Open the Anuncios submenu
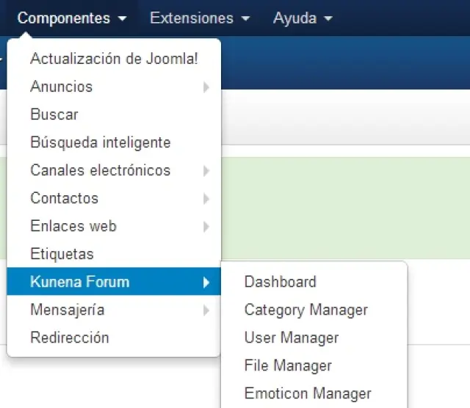Screen dimensions: 470x408 point(62,87)
